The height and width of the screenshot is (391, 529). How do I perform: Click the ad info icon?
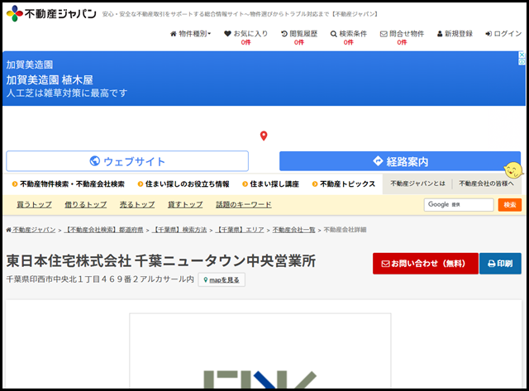pyautogui.click(x=522, y=61)
